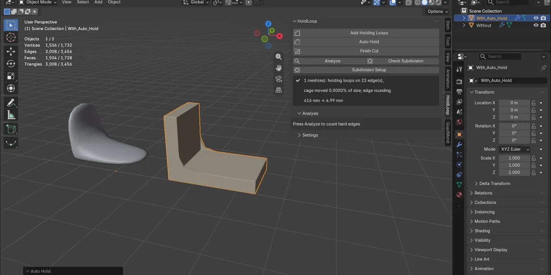Activate the Scale tool
Viewport: 551px width, 275px height.
(x=11, y=76)
